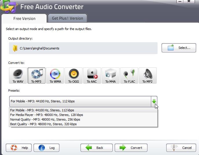Select the To WAV format icon
Viewport: 199px width, 155px height.
pyautogui.click(x=18, y=76)
